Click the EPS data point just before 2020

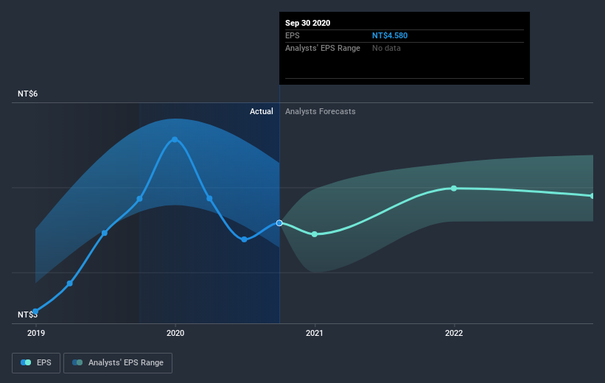coord(140,199)
